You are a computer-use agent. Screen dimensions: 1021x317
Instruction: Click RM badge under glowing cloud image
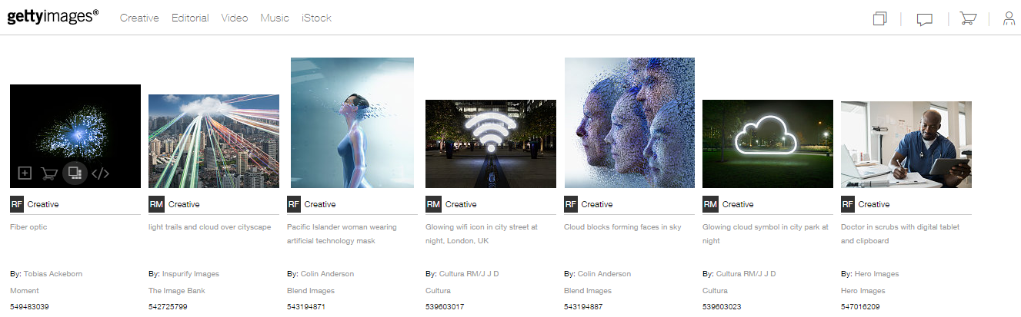(709, 204)
